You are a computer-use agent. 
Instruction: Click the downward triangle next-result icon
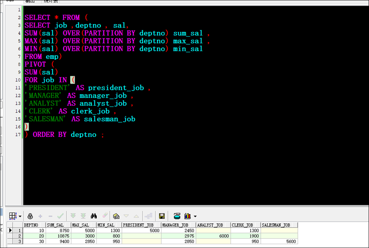[126, 216]
